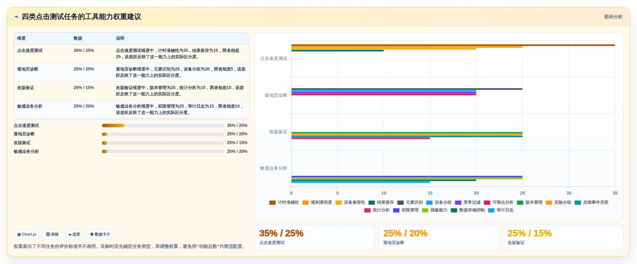Click the 点击速度测试 description text in the 说明 column
The image size is (637, 264).
pos(177,54)
